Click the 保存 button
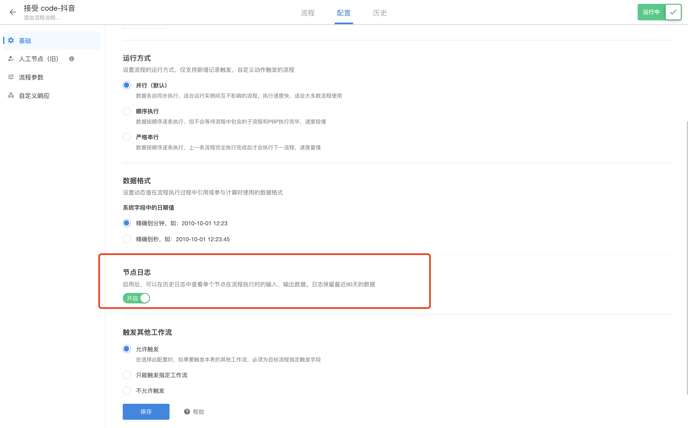The image size is (688, 428). coord(146,411)
